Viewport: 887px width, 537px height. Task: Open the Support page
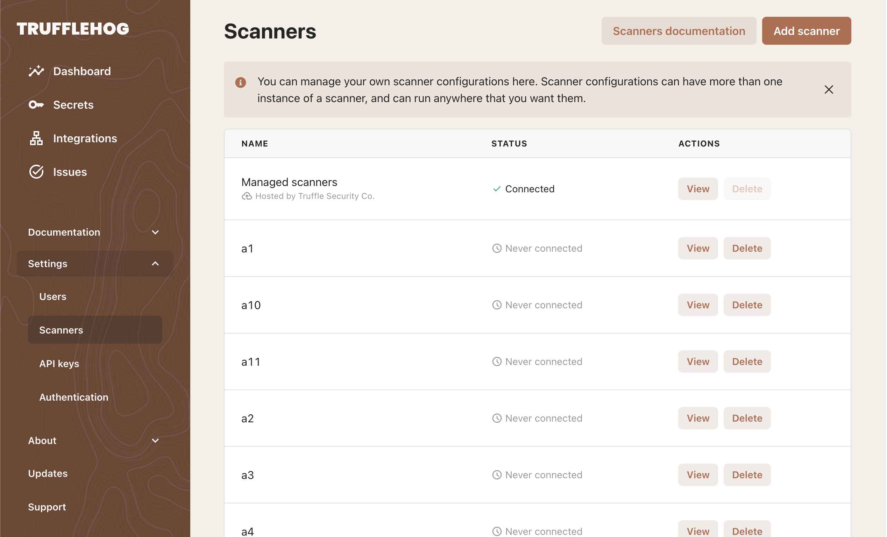pyautogui.click(x=47, y=507)
